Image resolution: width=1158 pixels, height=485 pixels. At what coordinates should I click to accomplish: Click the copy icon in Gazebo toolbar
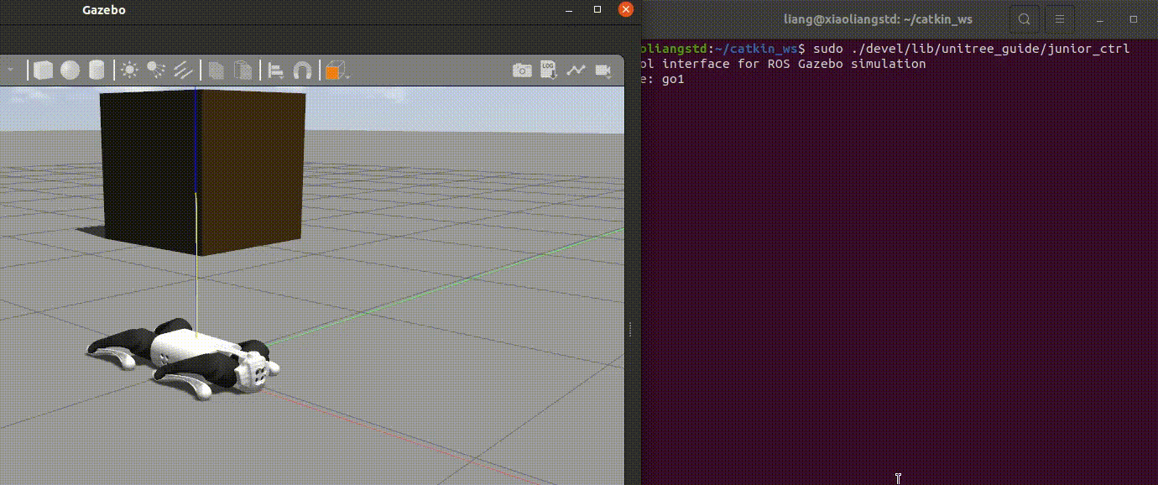pos(216,70)
